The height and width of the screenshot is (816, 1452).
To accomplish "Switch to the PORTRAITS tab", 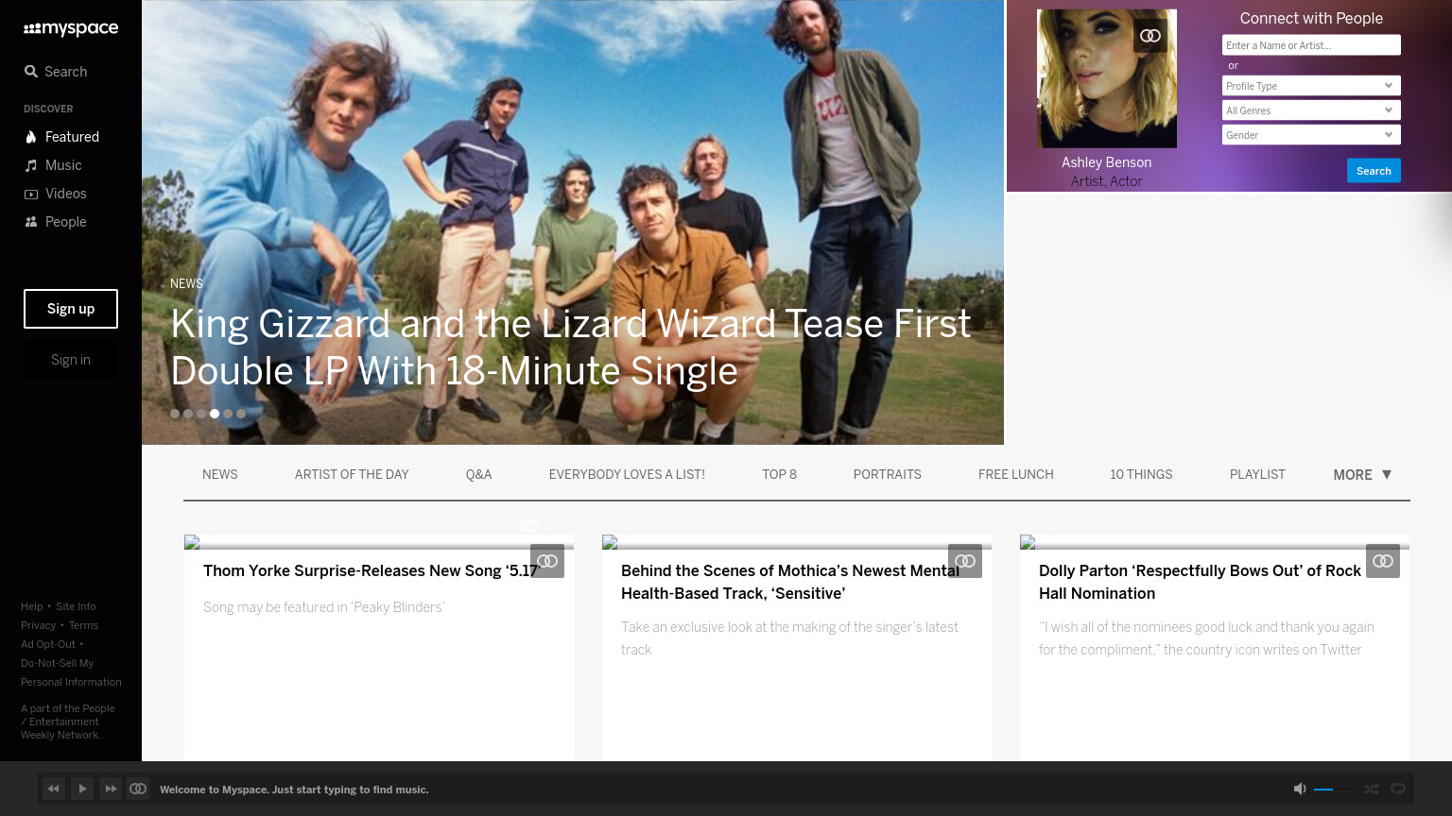I will click(x=888, y=474).
